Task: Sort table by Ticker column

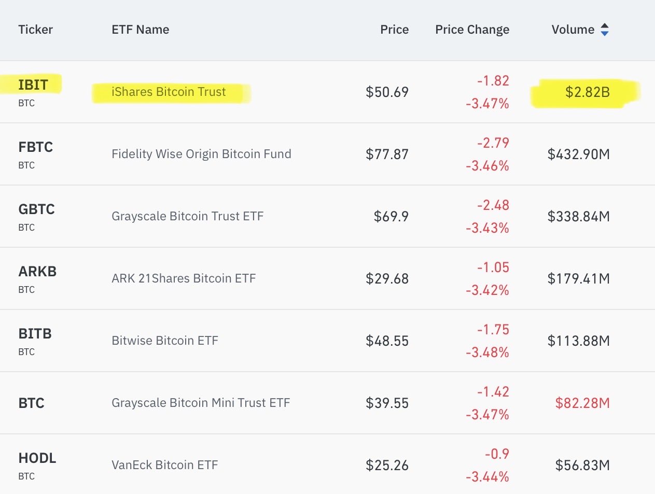Action: 35,30
